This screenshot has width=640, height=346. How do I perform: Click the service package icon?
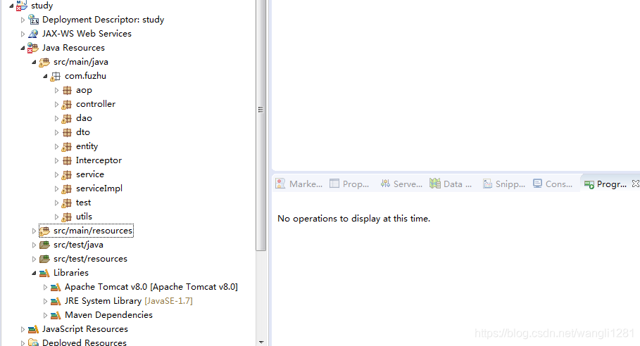point(66,175)
